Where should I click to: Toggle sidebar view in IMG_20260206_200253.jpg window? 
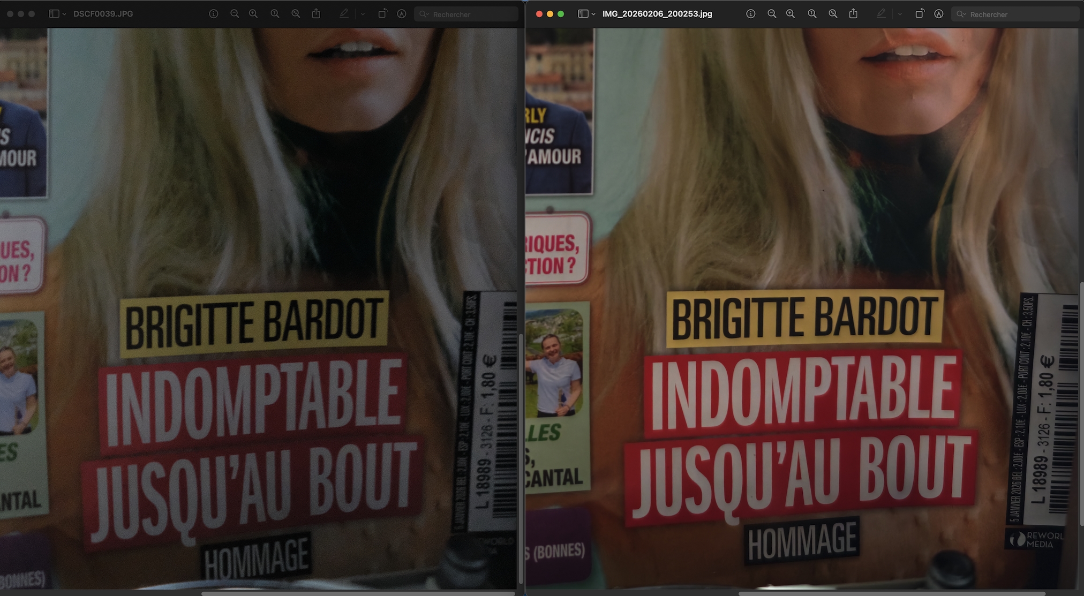[x=583, y=14]
